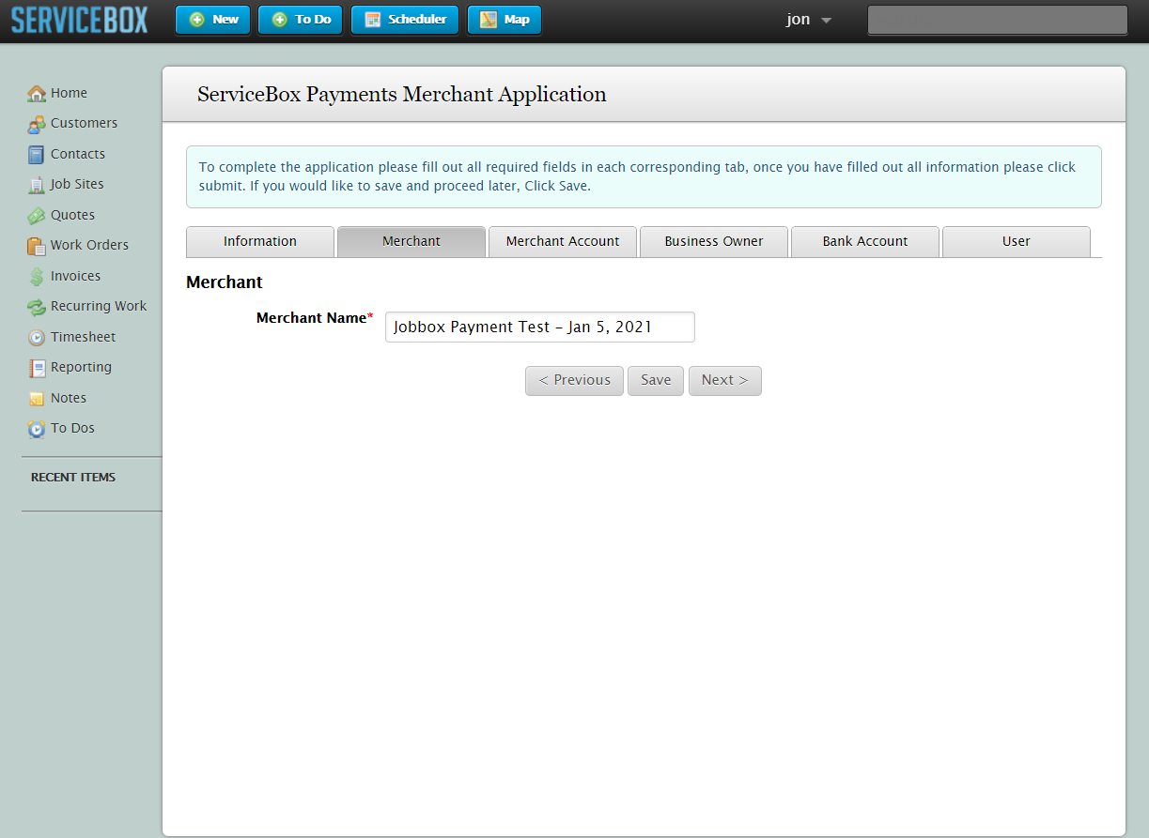Click the 'RECENT ITEMS' heading
The image size is (1149, 838).
(x=73, y=478)
